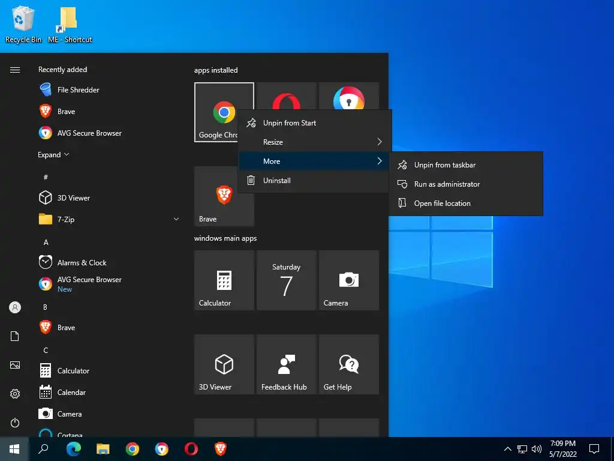Select the More submenu entry
This screenshot has width=614, height=461.
point(315,161)
